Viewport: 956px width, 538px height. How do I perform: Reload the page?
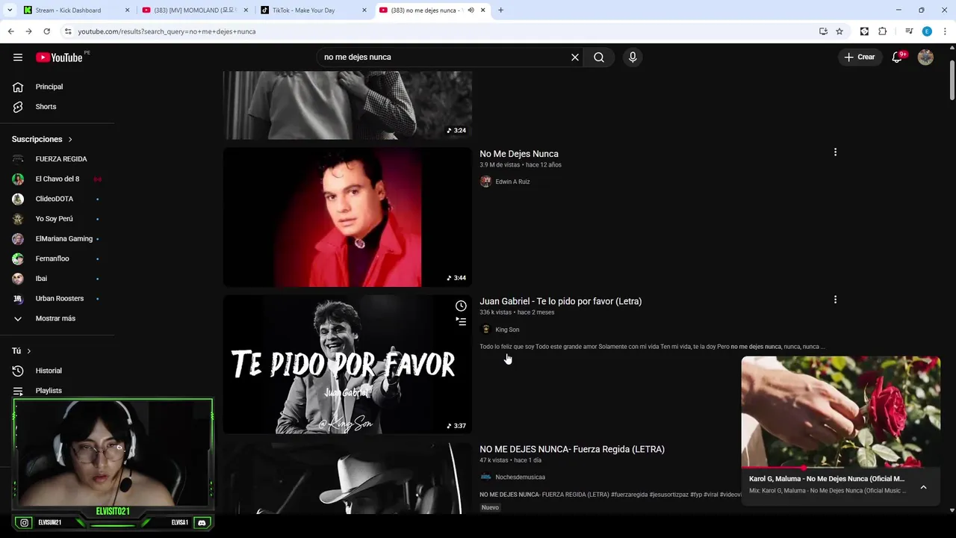(x=46, y=31)
